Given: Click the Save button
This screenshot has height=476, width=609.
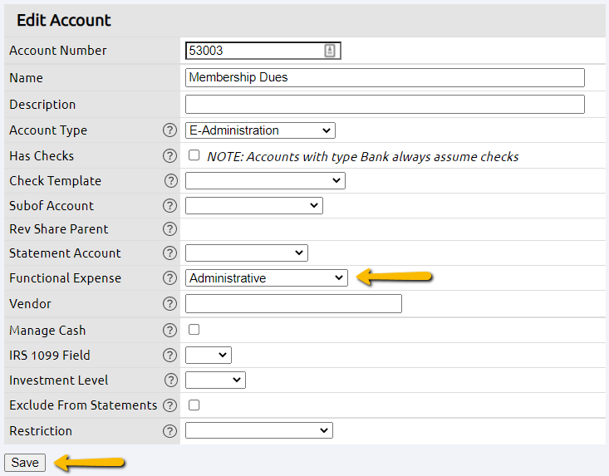Looking at the screenshot, I should pos(25,463).
